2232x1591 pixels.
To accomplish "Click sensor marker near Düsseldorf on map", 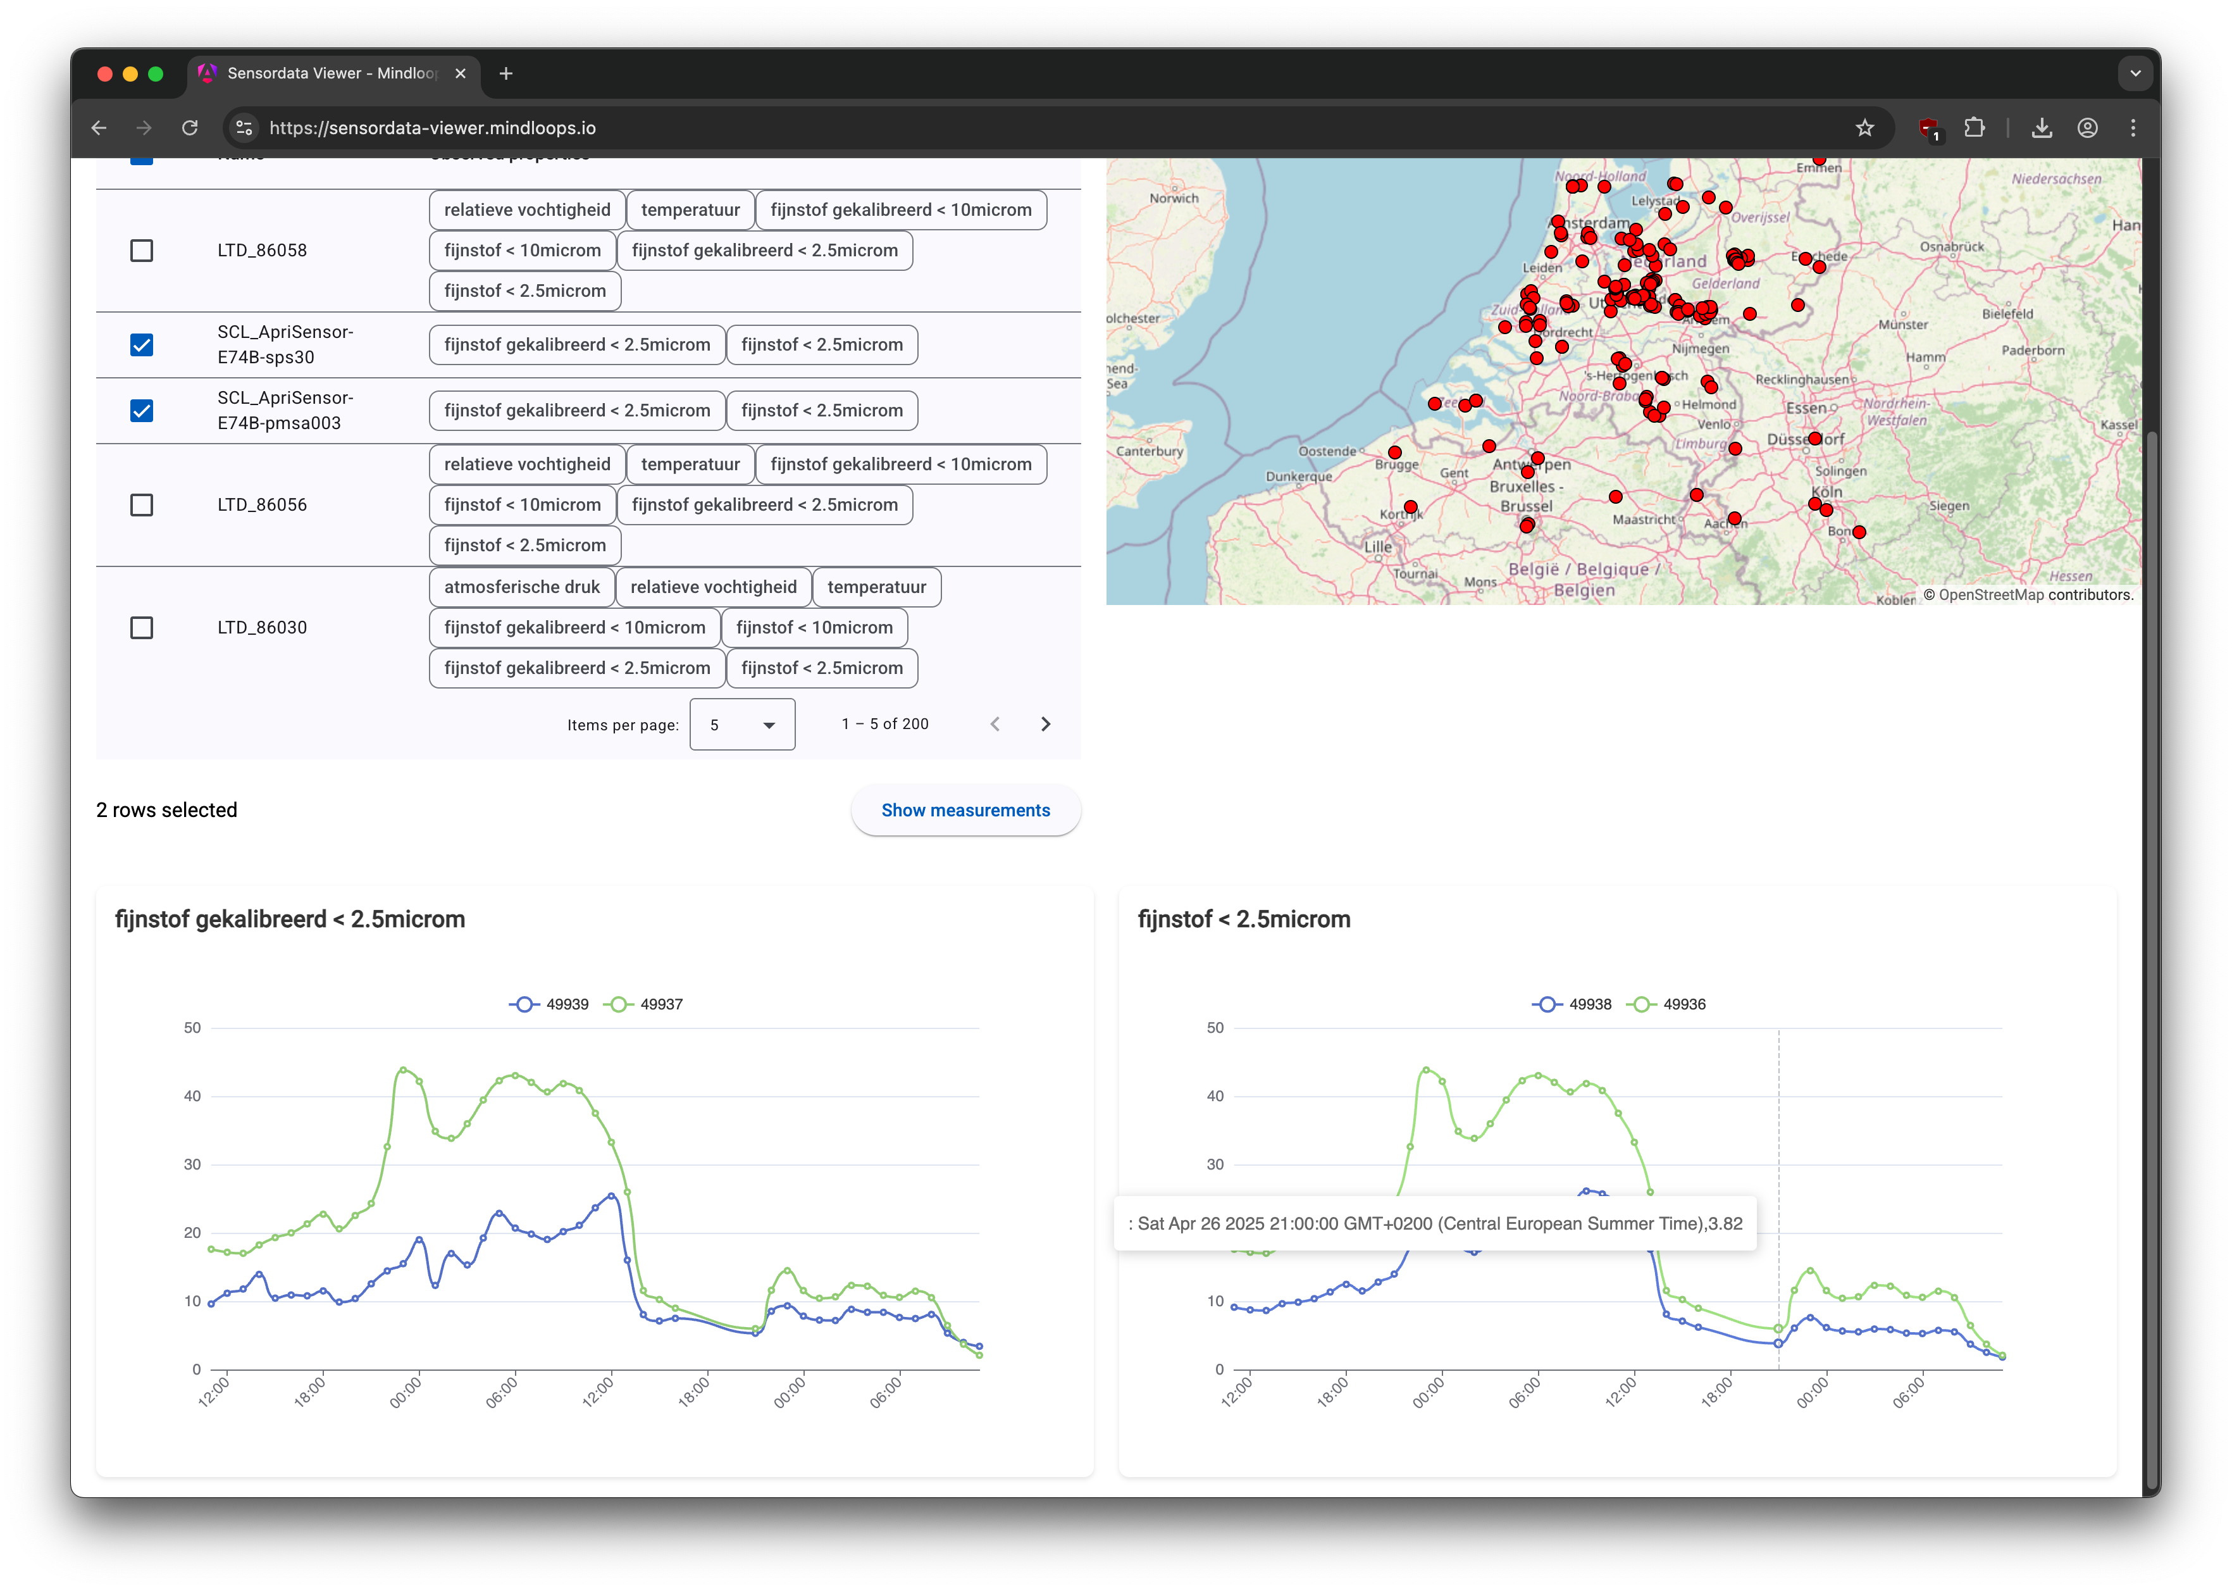I will tap(1815, 439).
